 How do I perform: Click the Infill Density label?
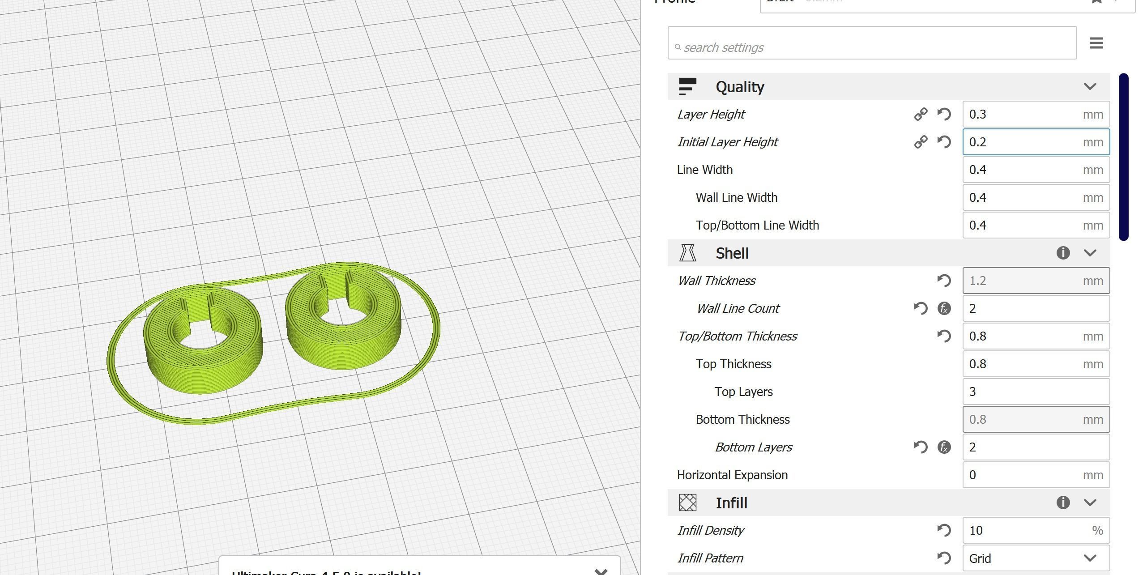pos(710,530)
